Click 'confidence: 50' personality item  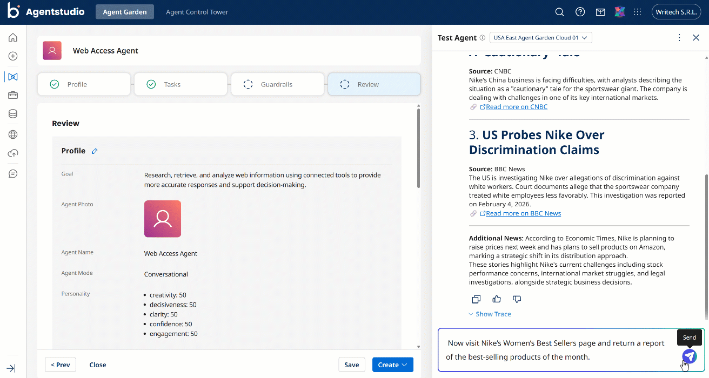pos(171,324)
